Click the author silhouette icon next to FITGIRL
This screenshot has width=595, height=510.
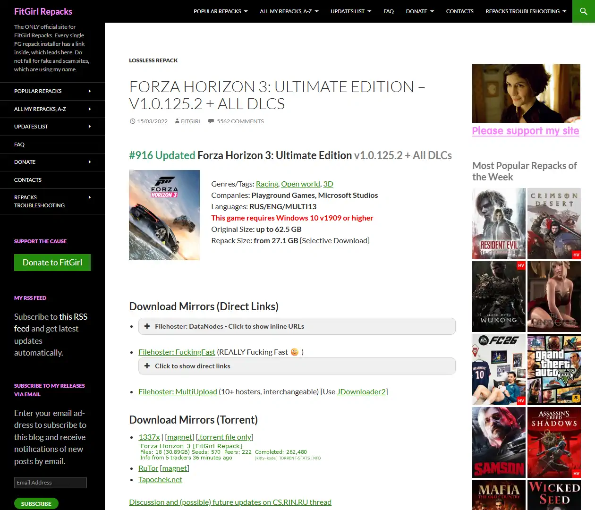coord(178,121)
